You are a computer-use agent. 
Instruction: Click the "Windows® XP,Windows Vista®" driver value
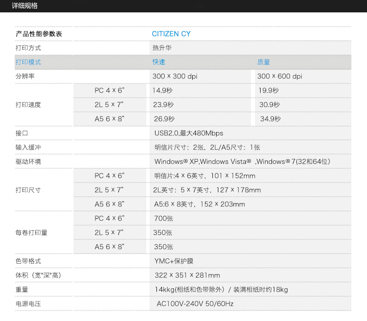(203, 161)
